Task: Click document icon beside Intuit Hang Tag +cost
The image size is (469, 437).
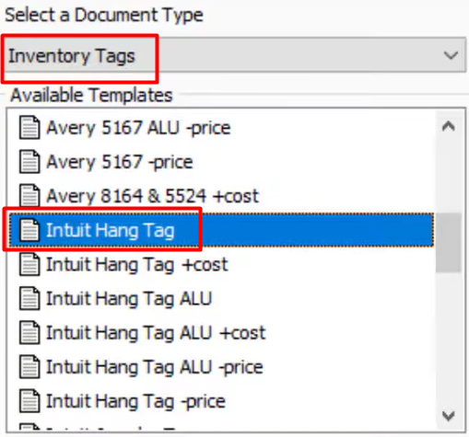Action: tap(29, 265)
